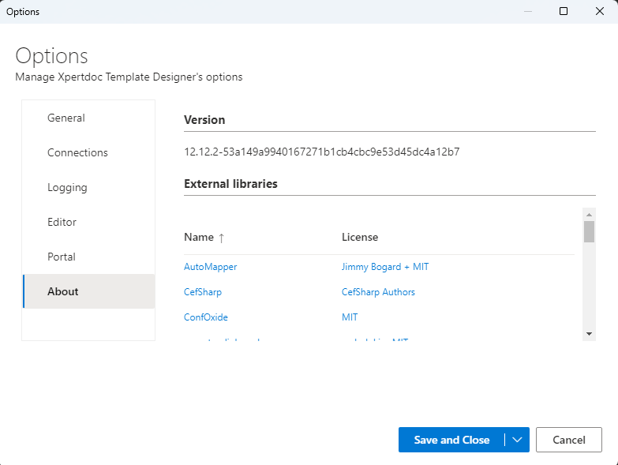View the Jimmy Bogard + MIT license
Image resolution: width=618 pixels, height=465 pixels.
[x=385, y=267]
